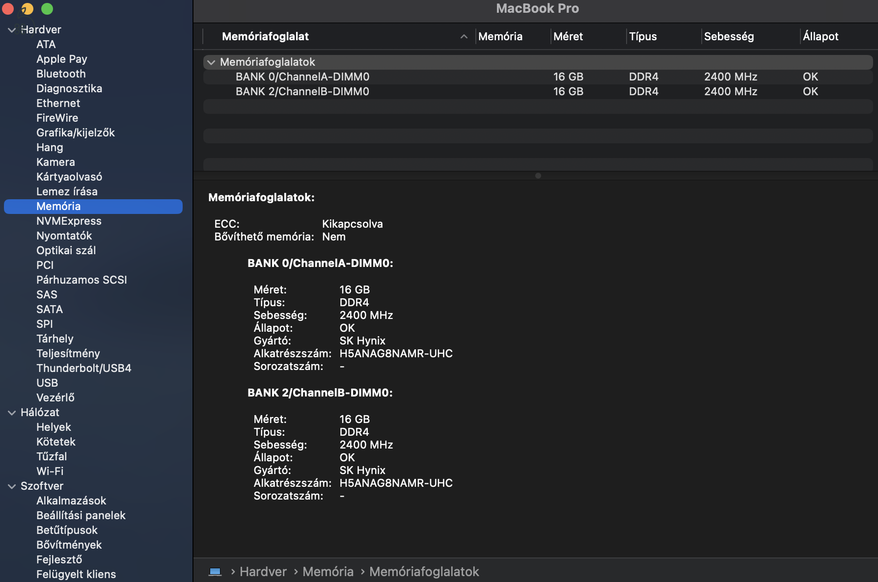Click Hardver in the path bar
Viewport: 878px width, 582px height.
click(x=263, y=572)
